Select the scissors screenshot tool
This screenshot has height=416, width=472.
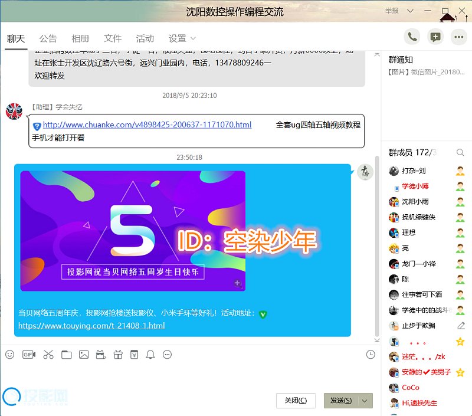[x=48, y=355]
